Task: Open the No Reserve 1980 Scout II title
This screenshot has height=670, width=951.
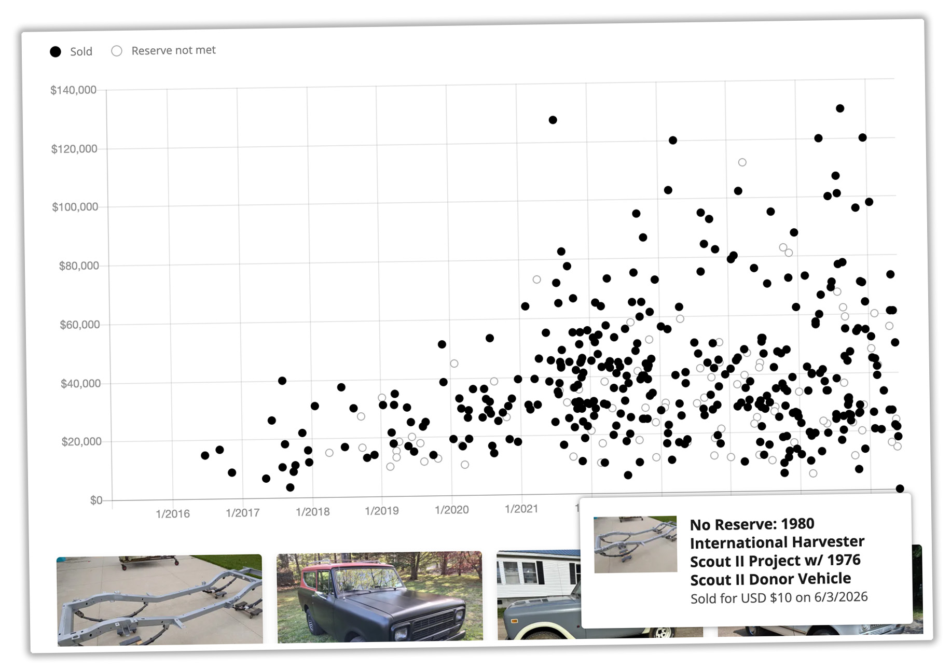Action: (777, 551)
